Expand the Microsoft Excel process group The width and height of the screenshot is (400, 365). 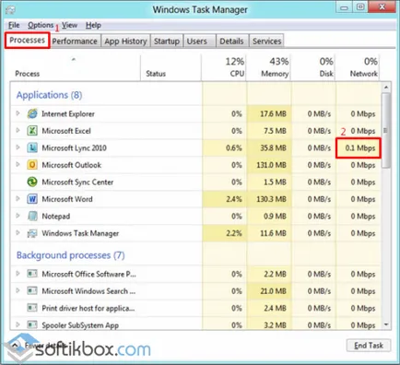pos(18,130)
